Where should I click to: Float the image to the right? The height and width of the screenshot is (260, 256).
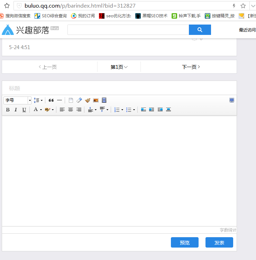160,110
